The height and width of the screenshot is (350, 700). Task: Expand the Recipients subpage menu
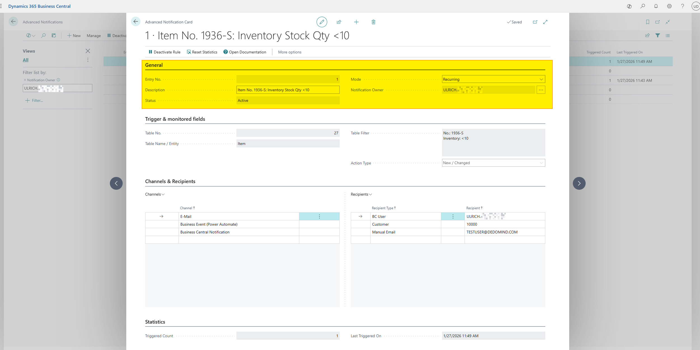(x=361, y=194)
